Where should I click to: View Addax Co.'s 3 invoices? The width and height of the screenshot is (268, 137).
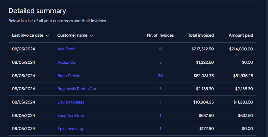click(160, 62)
